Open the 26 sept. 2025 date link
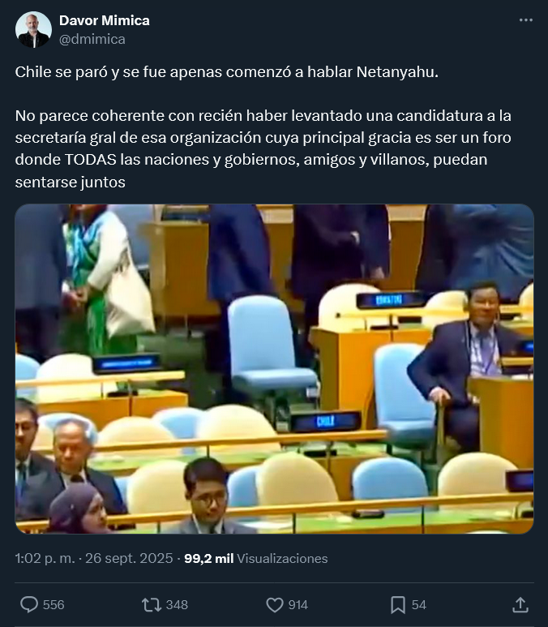The image size is (548, 627). click(129, 558)
